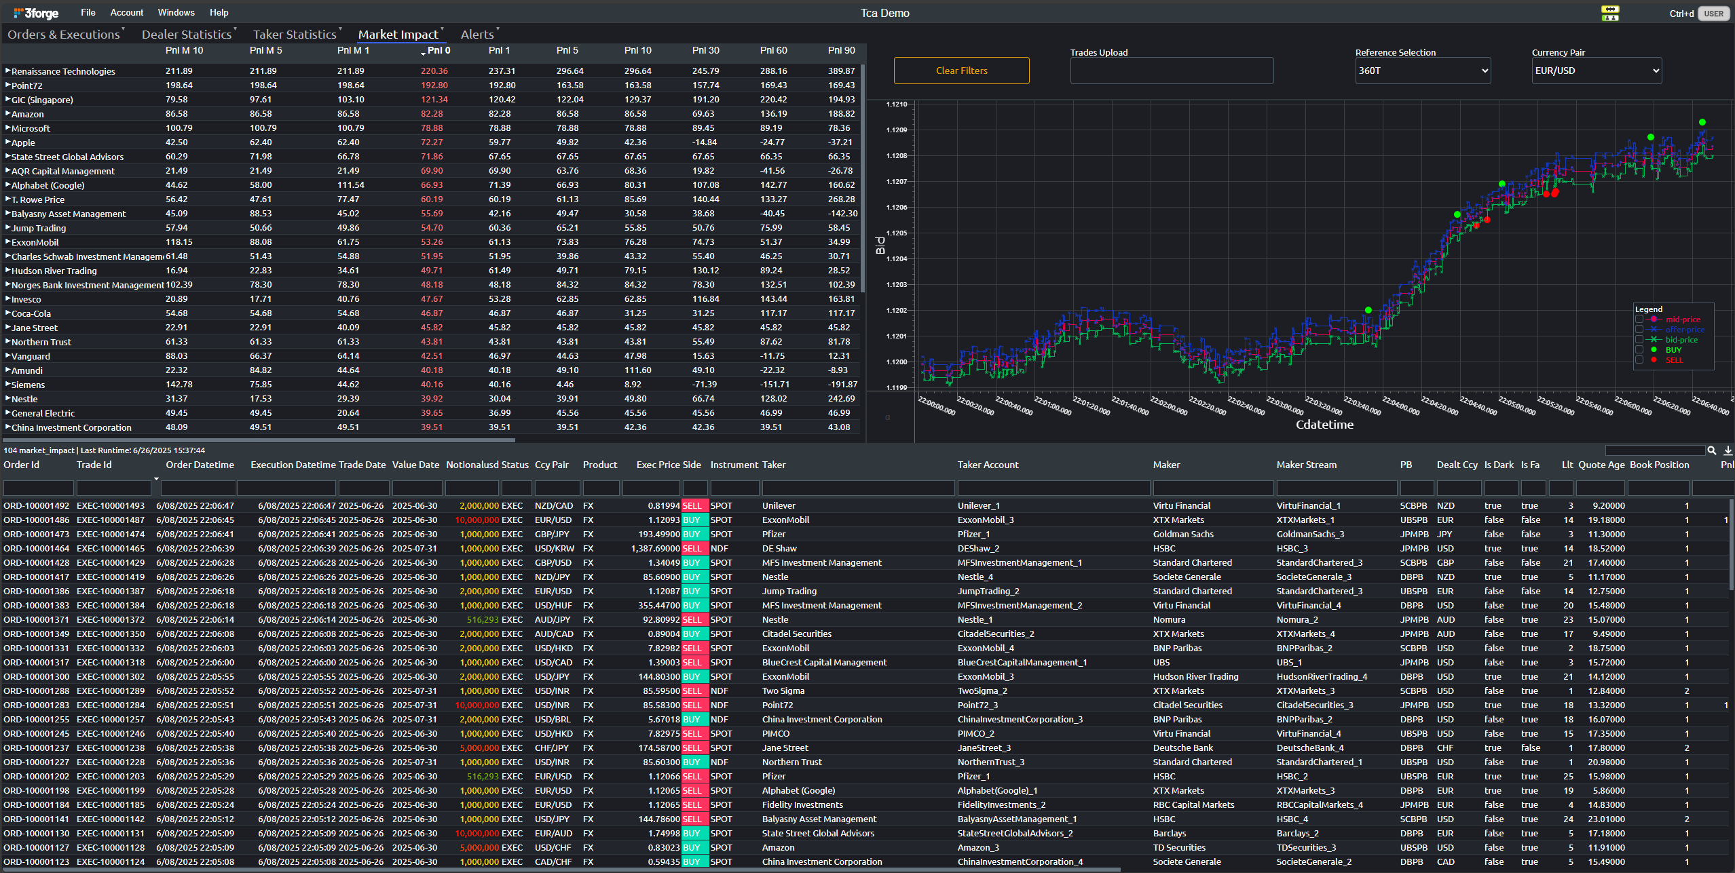Click the SELL cell in row ORD-100001464
The width and height of the screenshot is (1735, 873).
tap(695, 548)
